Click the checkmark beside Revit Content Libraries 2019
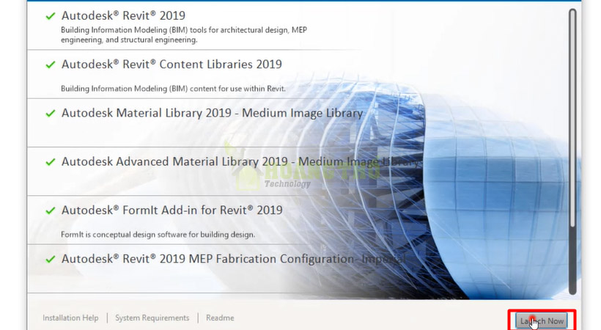The image size is (601, 330). 51,65
